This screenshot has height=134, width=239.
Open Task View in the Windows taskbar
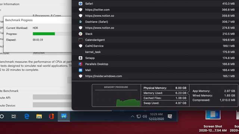[14, 117]
